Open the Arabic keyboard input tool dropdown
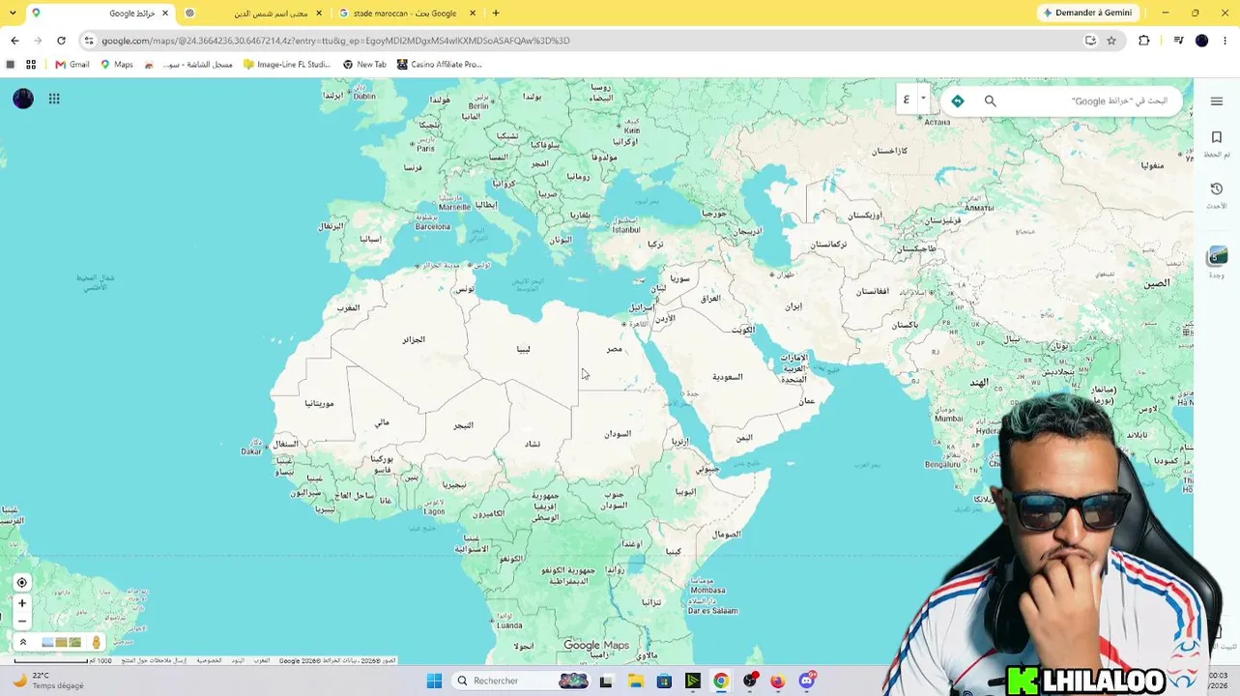Screen dimensions: 1240x696 tap(923, 99)
